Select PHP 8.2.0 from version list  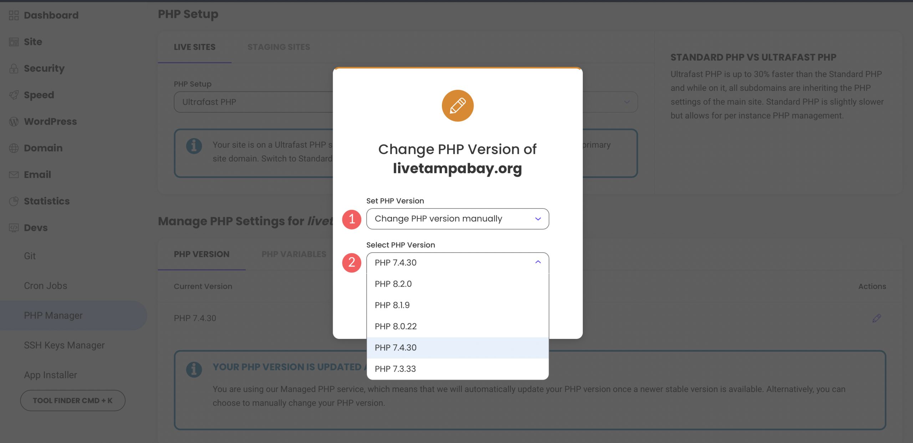457,283
